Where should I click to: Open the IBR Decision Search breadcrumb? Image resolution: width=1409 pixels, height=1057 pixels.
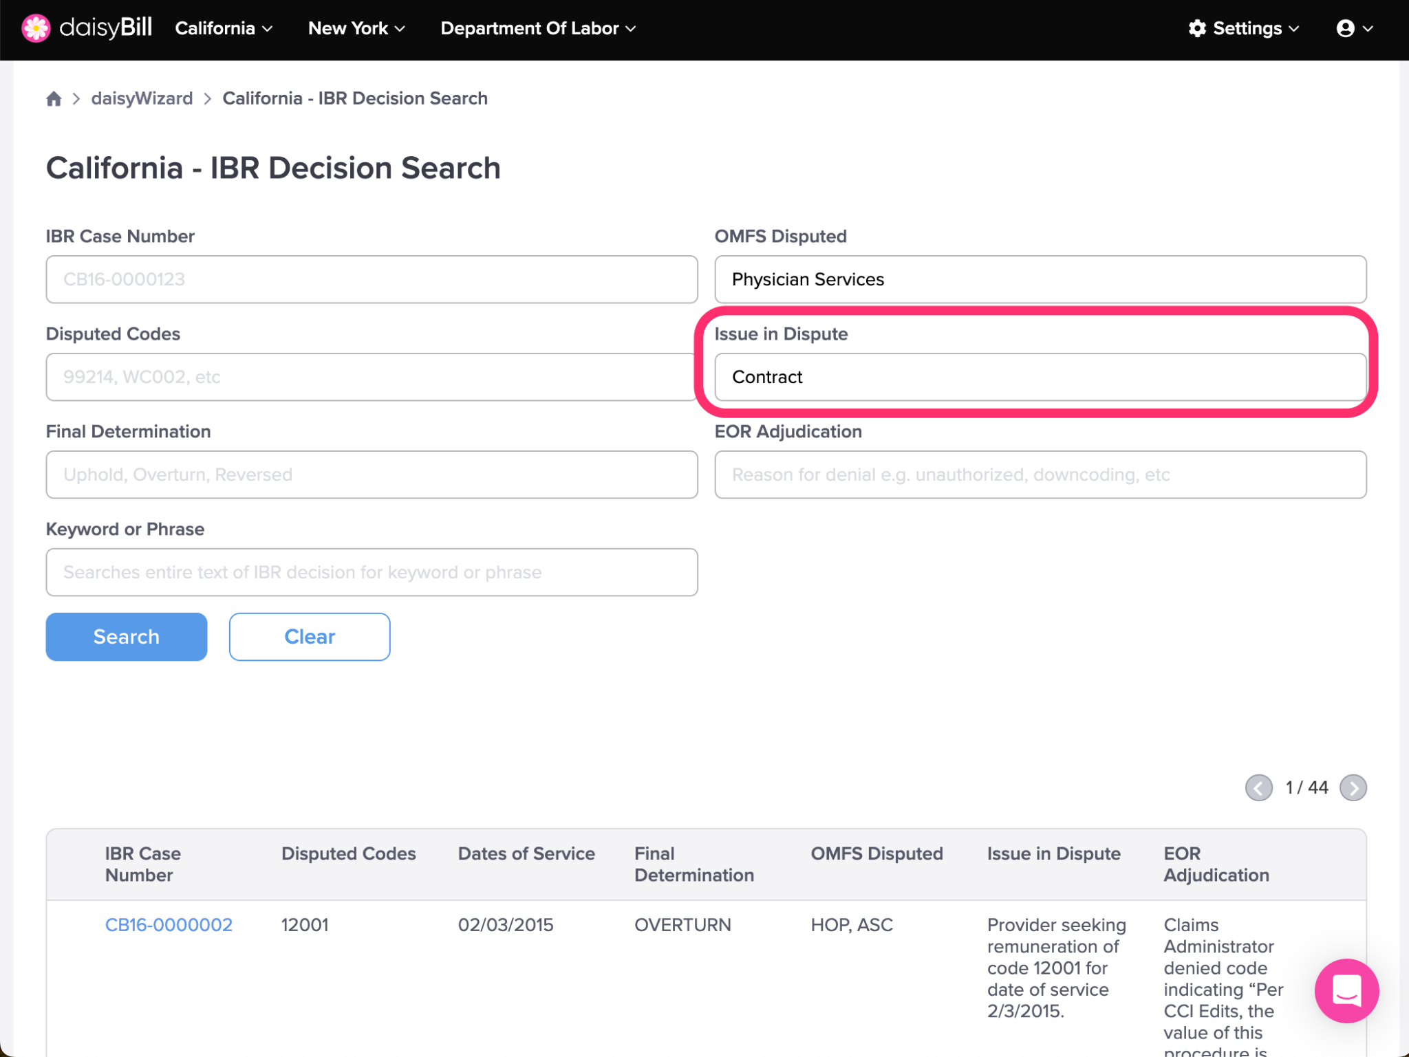(x=355, y=98)
